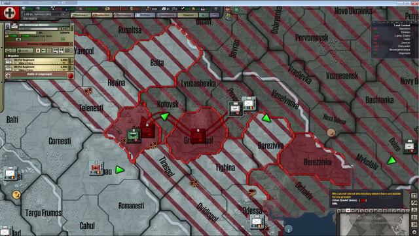Viewport: 419px width, 236px height.
Task: Click the third icon in right-side button column
Action: tap(414, 210)
